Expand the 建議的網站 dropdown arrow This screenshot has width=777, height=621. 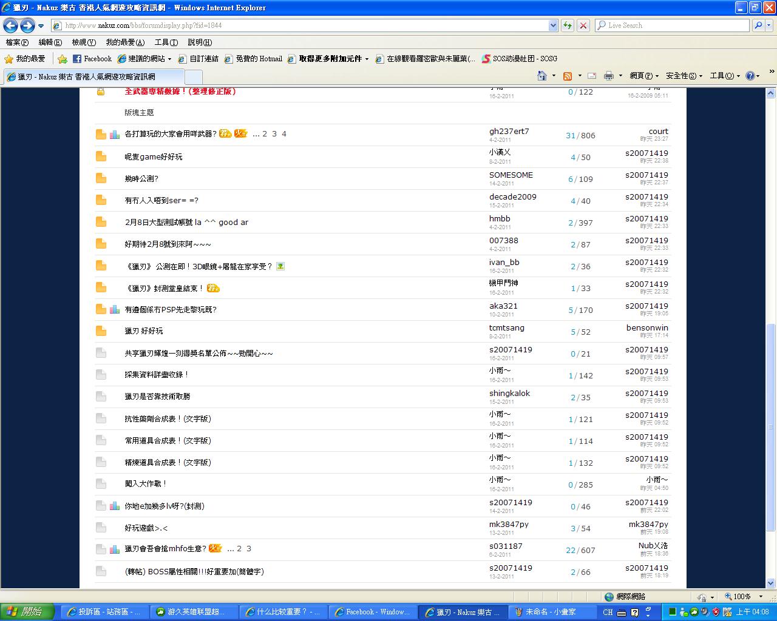[169, 59]
